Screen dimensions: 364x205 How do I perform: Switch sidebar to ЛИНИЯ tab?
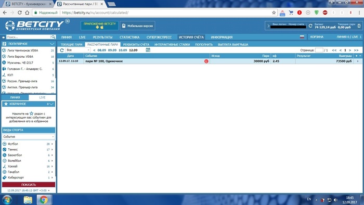coord(15,97)
